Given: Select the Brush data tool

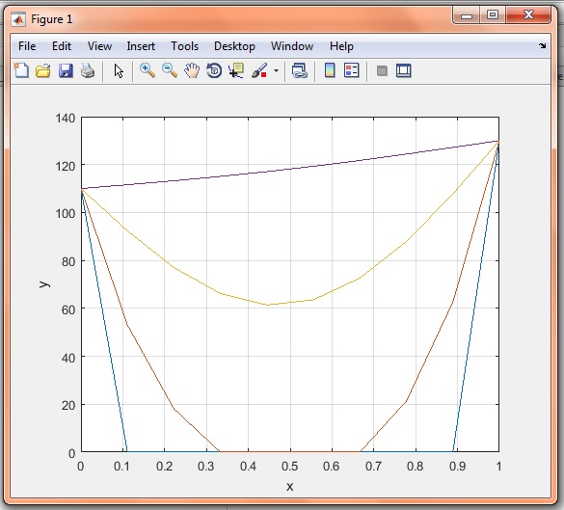Looking at the screenshot, I should click(259, 70).
